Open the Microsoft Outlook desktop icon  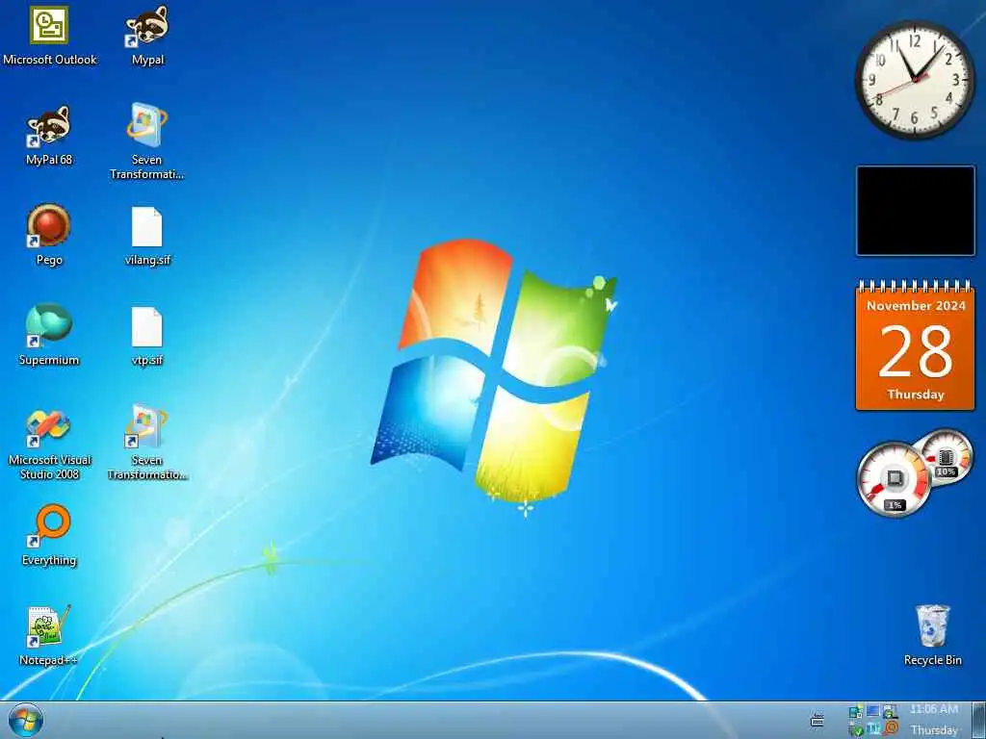pyautogui.click(x=50, y=36)
